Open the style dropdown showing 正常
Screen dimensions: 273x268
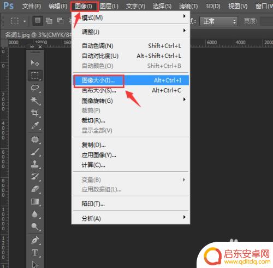(x=218, y=21)
